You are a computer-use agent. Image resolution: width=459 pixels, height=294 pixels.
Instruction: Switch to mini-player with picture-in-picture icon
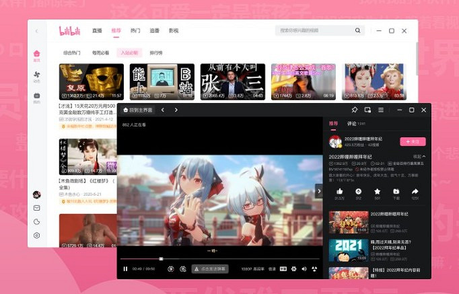coord(367,110)
